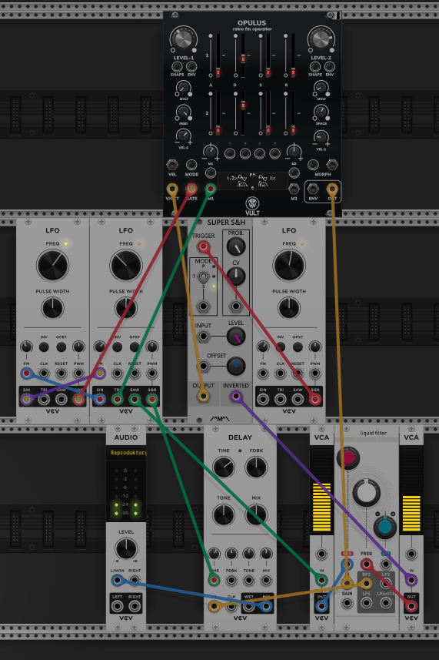
Task: Click the ENV output jack on Opulus
Action: [313, 189]
